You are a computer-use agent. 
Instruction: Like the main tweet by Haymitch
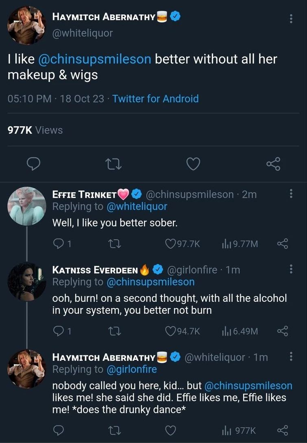click(193, 164)
